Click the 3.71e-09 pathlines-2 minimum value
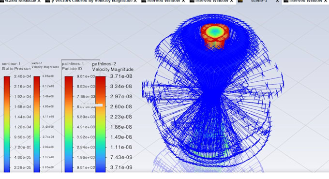 click(x=121, y=167)
